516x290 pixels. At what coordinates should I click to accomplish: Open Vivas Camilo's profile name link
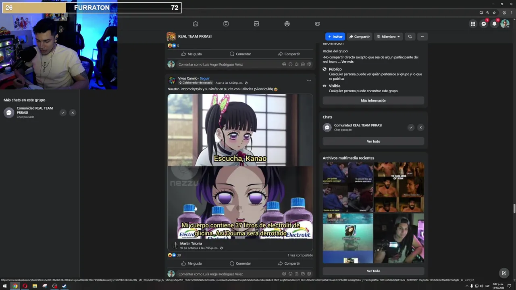[x=188, y=79]
